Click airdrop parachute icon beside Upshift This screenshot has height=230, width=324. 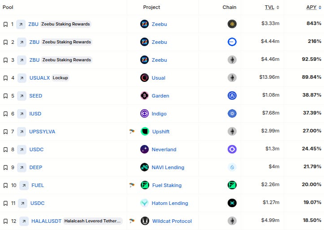[x=132, y=131]
